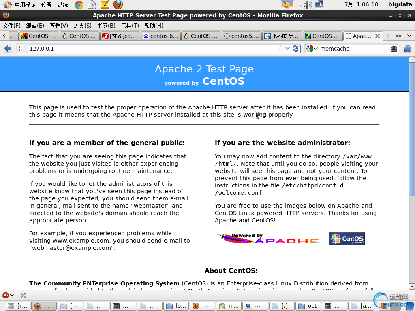Switch to the computer monitor taskbar item
The image size is (415, 311).
click(255, 306)
